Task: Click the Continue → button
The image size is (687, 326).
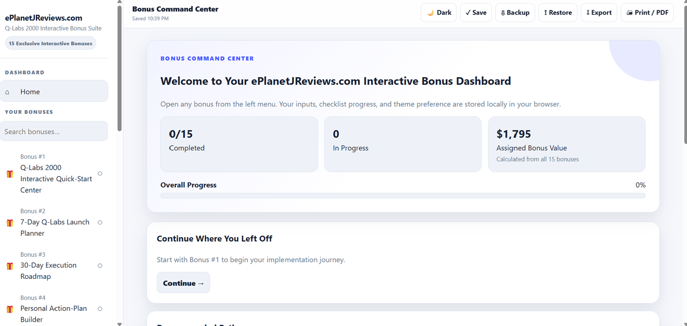Action: tap(183, 283)
